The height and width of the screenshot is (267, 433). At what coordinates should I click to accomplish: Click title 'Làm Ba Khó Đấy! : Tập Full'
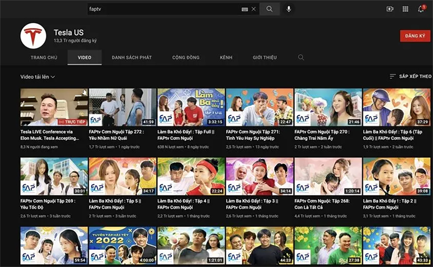click(x=186, y=135)
